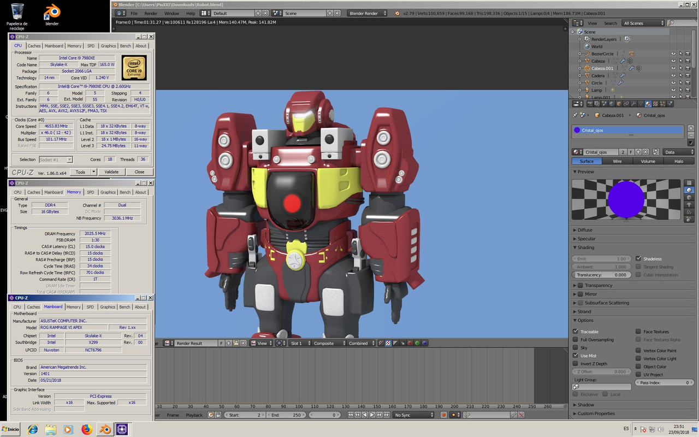Open the Render menu in Blender
Screen dimensions: 699x437
(x=151, y=13)
